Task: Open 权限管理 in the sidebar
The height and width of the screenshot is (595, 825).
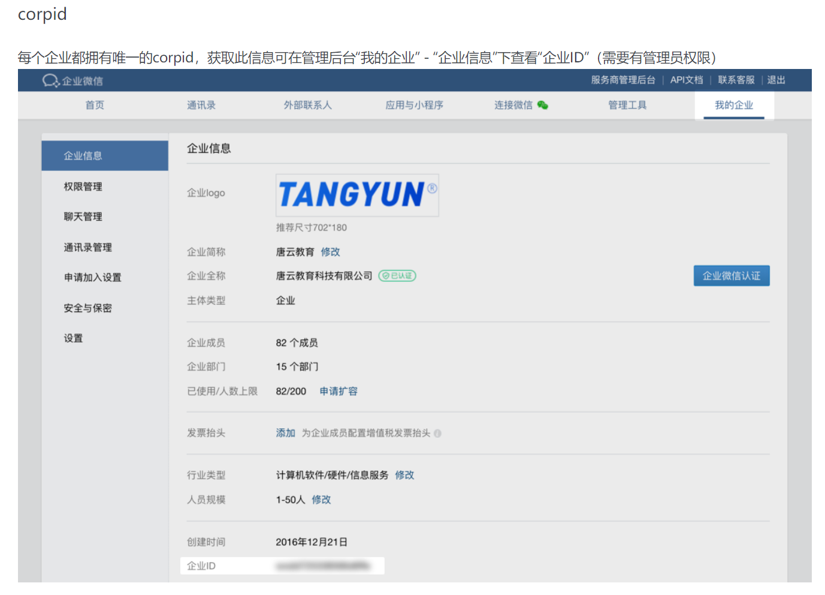Action: pos(83,187)
